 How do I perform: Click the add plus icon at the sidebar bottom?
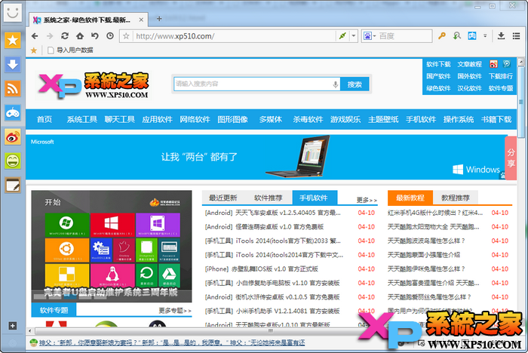[x=13, y=326]
